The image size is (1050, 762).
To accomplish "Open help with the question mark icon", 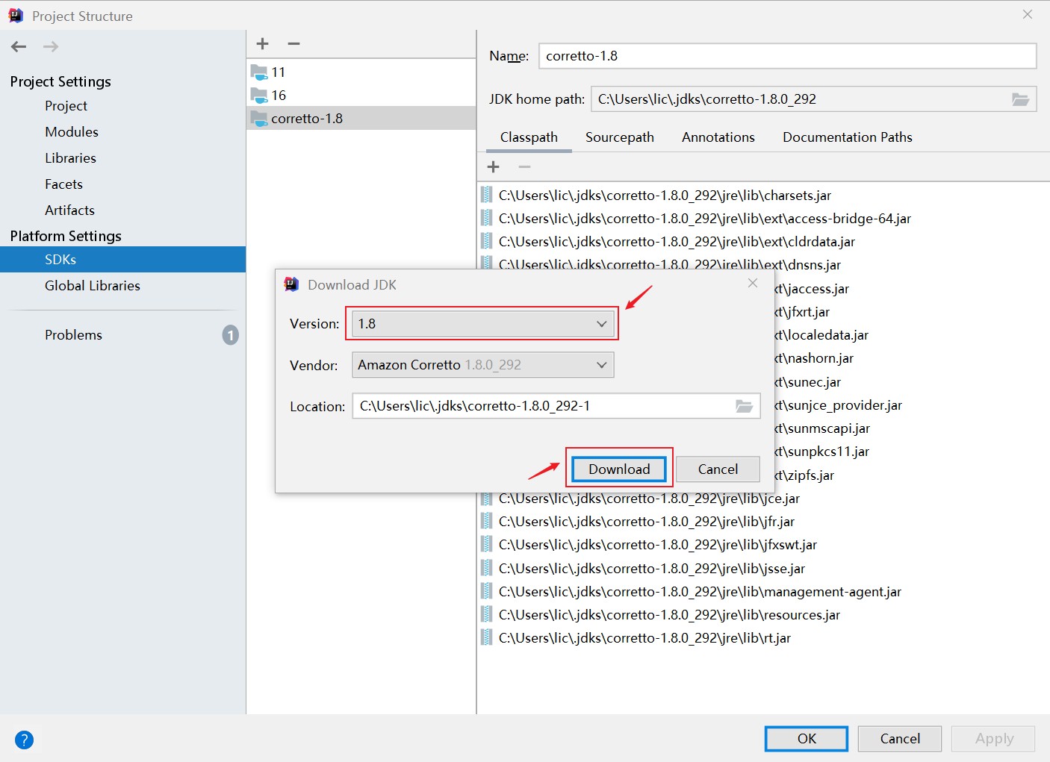I will 24,740.
